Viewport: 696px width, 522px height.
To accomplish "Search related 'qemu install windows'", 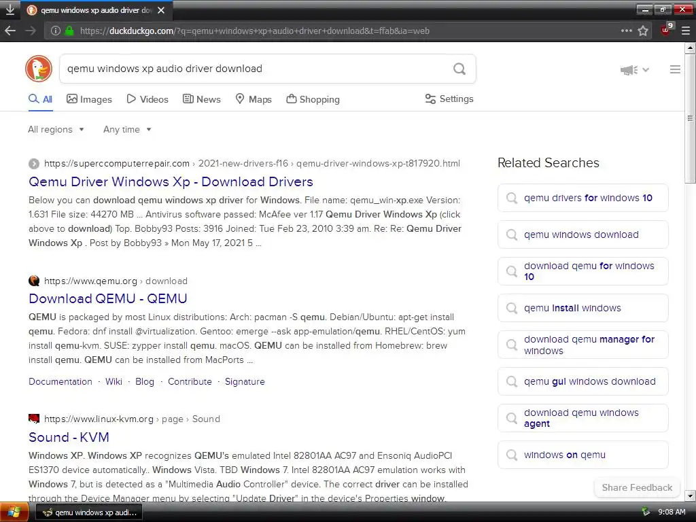I will click(x=582, y=308).
